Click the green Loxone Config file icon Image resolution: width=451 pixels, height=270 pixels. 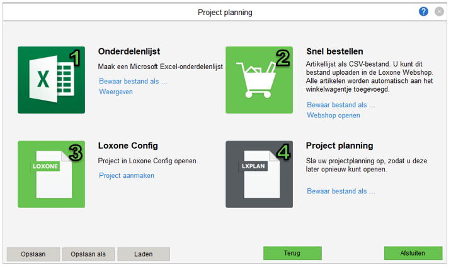[x=51, y=174]
